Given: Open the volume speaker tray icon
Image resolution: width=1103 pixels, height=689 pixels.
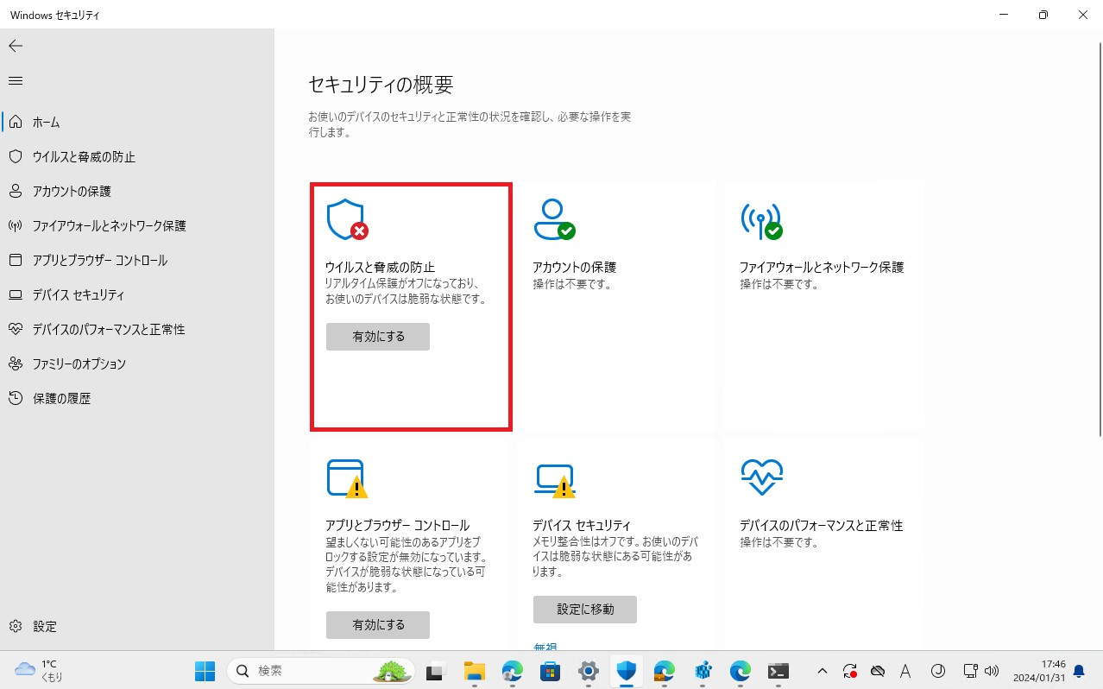Looking at the screenshot, I should (x=992, y=671).
